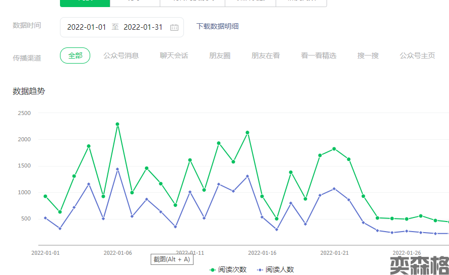The height and width of the screenshot is (275, 449).
Task: Toggle the 阅读次数 series label in legend
Action: [232, 270]
